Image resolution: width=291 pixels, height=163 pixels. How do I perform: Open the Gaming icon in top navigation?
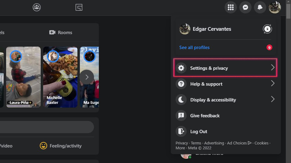[x=79, y=7]
